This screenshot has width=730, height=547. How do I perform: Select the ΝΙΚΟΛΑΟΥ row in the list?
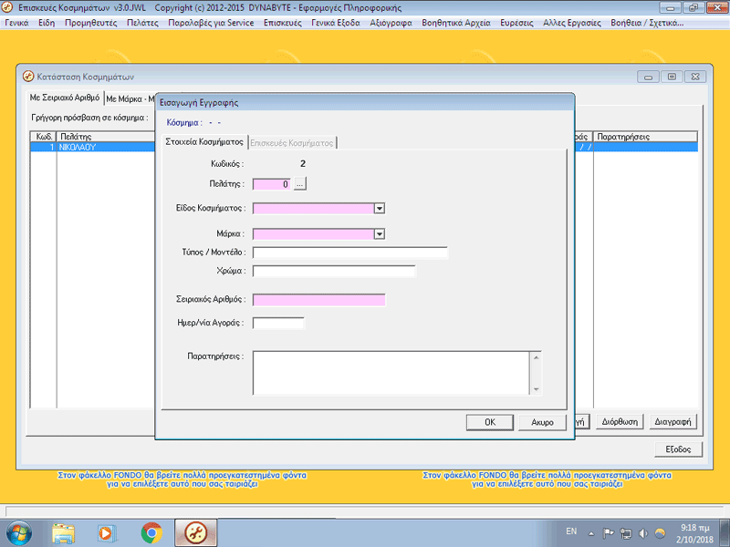93,147
